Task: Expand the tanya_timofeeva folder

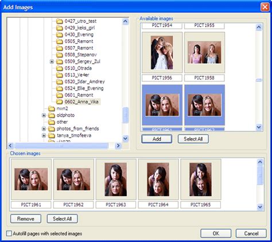Action: coord(44,136)
